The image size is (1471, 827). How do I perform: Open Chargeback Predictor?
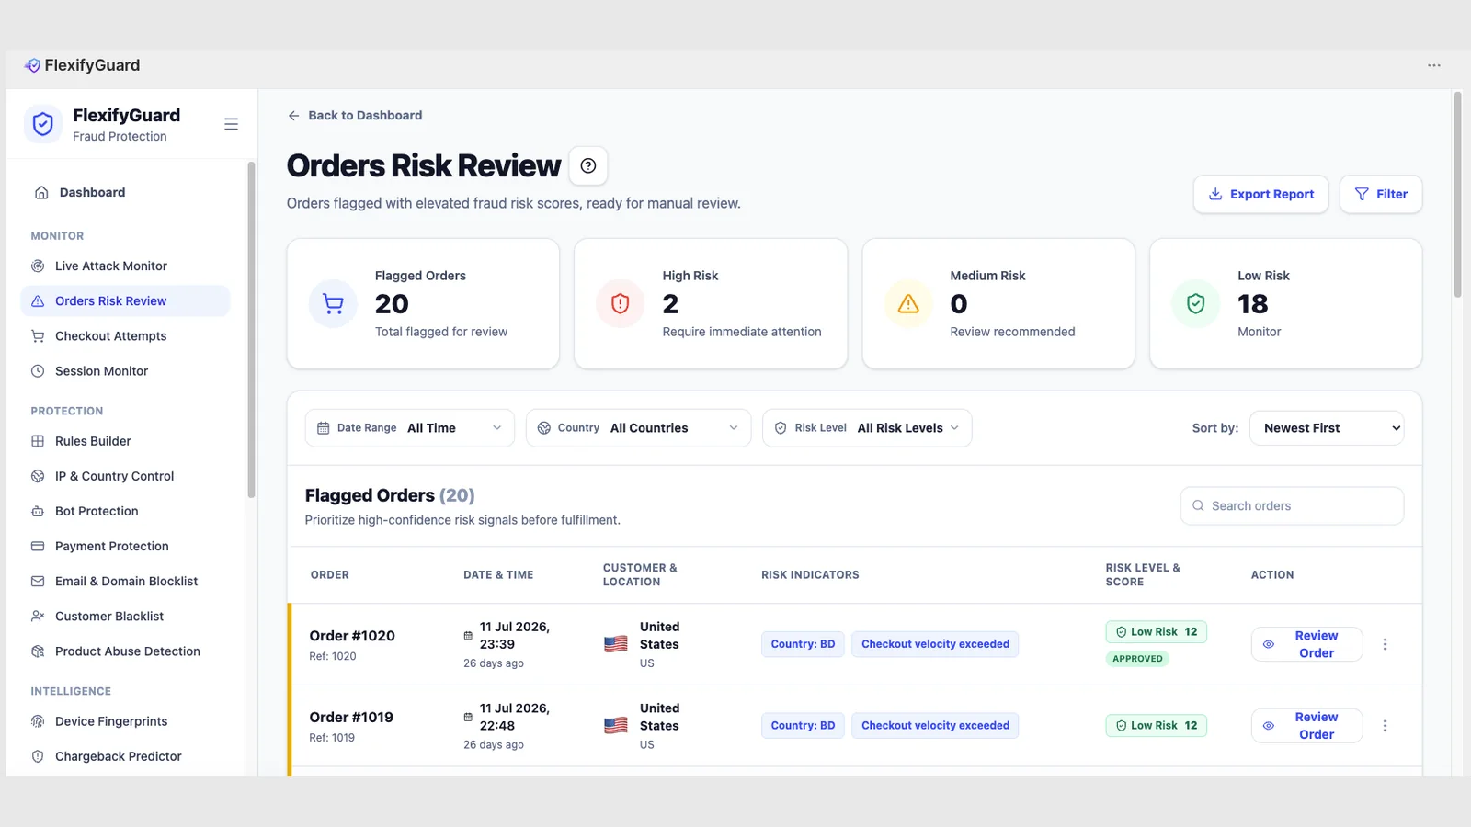click(125, 756)
